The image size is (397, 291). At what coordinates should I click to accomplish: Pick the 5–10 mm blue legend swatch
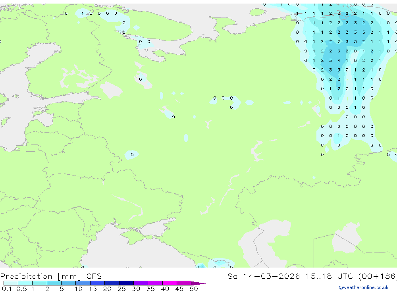tap(69, 283)
